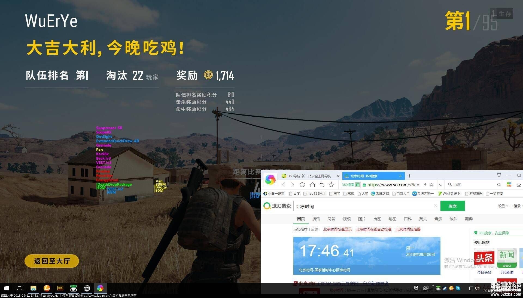This screenshot has width=523, height=298.
Task: Bookmark the page via the address bar star
Action: click(431, 185)
